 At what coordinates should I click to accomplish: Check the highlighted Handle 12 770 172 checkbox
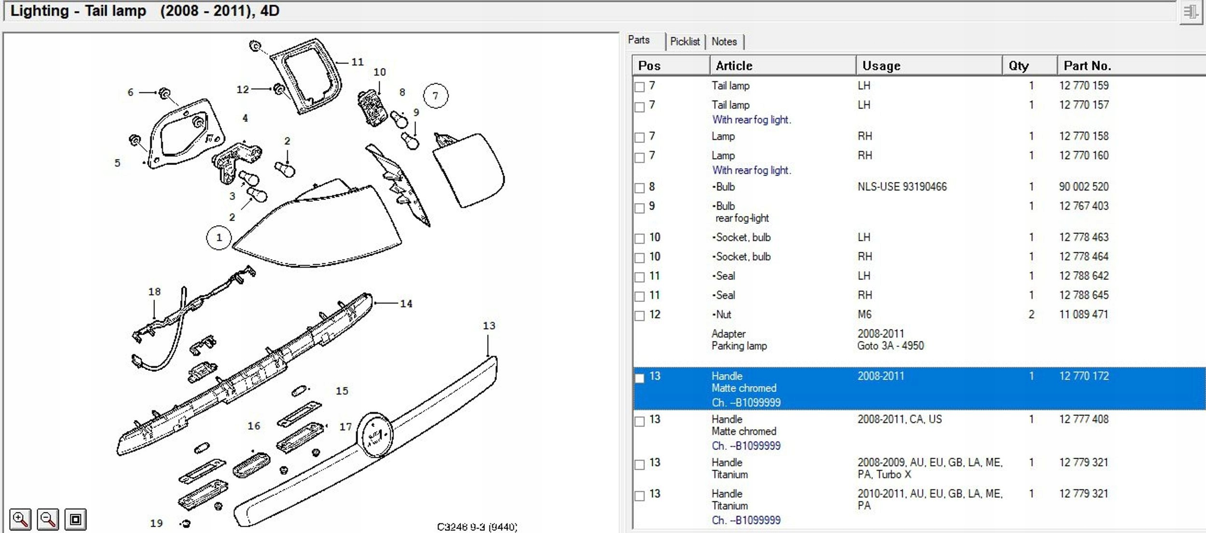[640, 378]
